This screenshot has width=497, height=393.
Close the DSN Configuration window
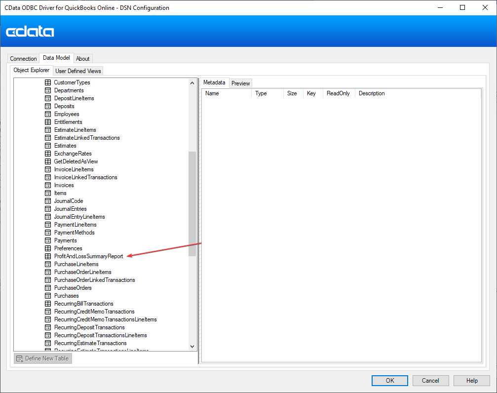tap(485, 7)
